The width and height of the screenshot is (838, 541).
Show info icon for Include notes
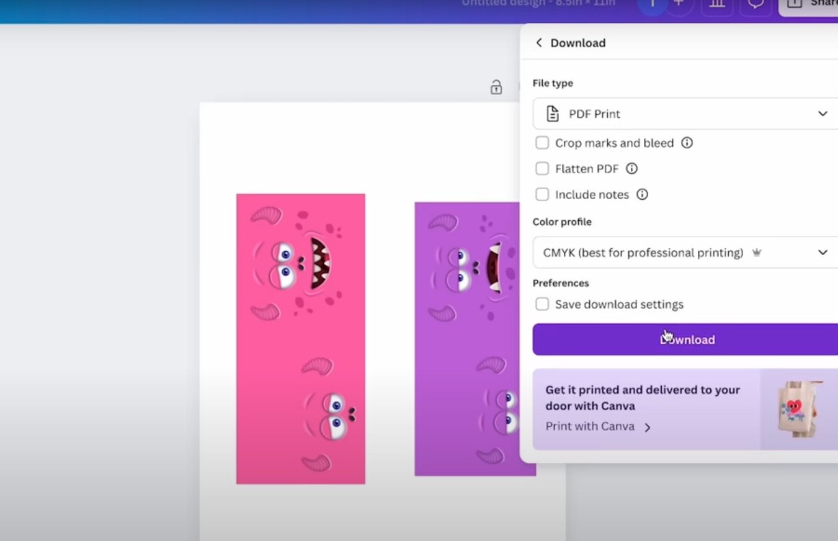pos(643,195)
